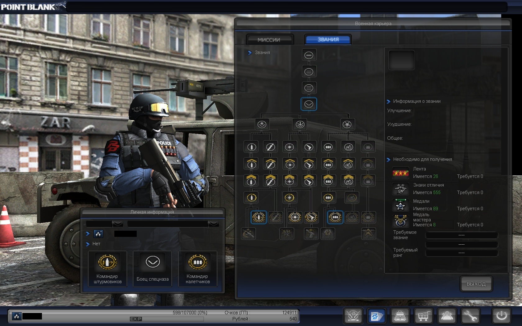
Task: Open the friends community icon
Action: click(x=447, y=316)
